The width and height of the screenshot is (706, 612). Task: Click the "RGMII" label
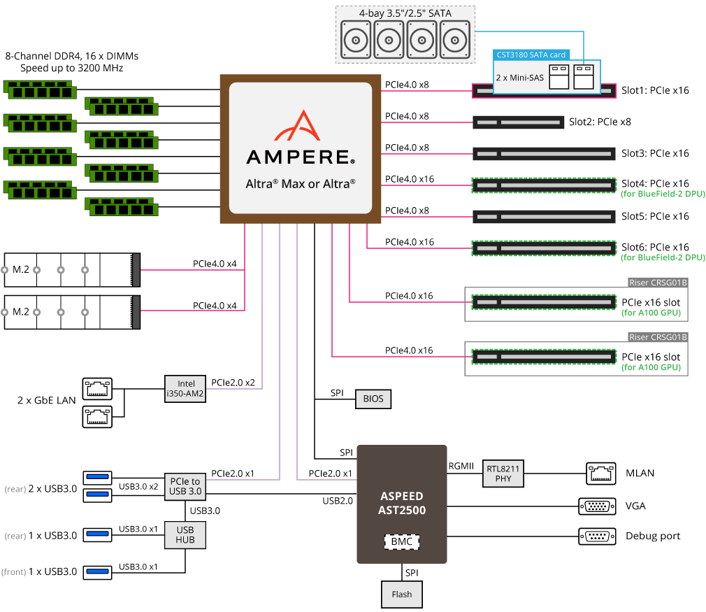coord(461,466)
